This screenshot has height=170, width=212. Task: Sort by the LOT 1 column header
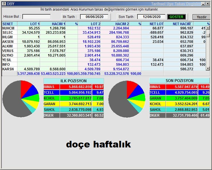point(29,24)
